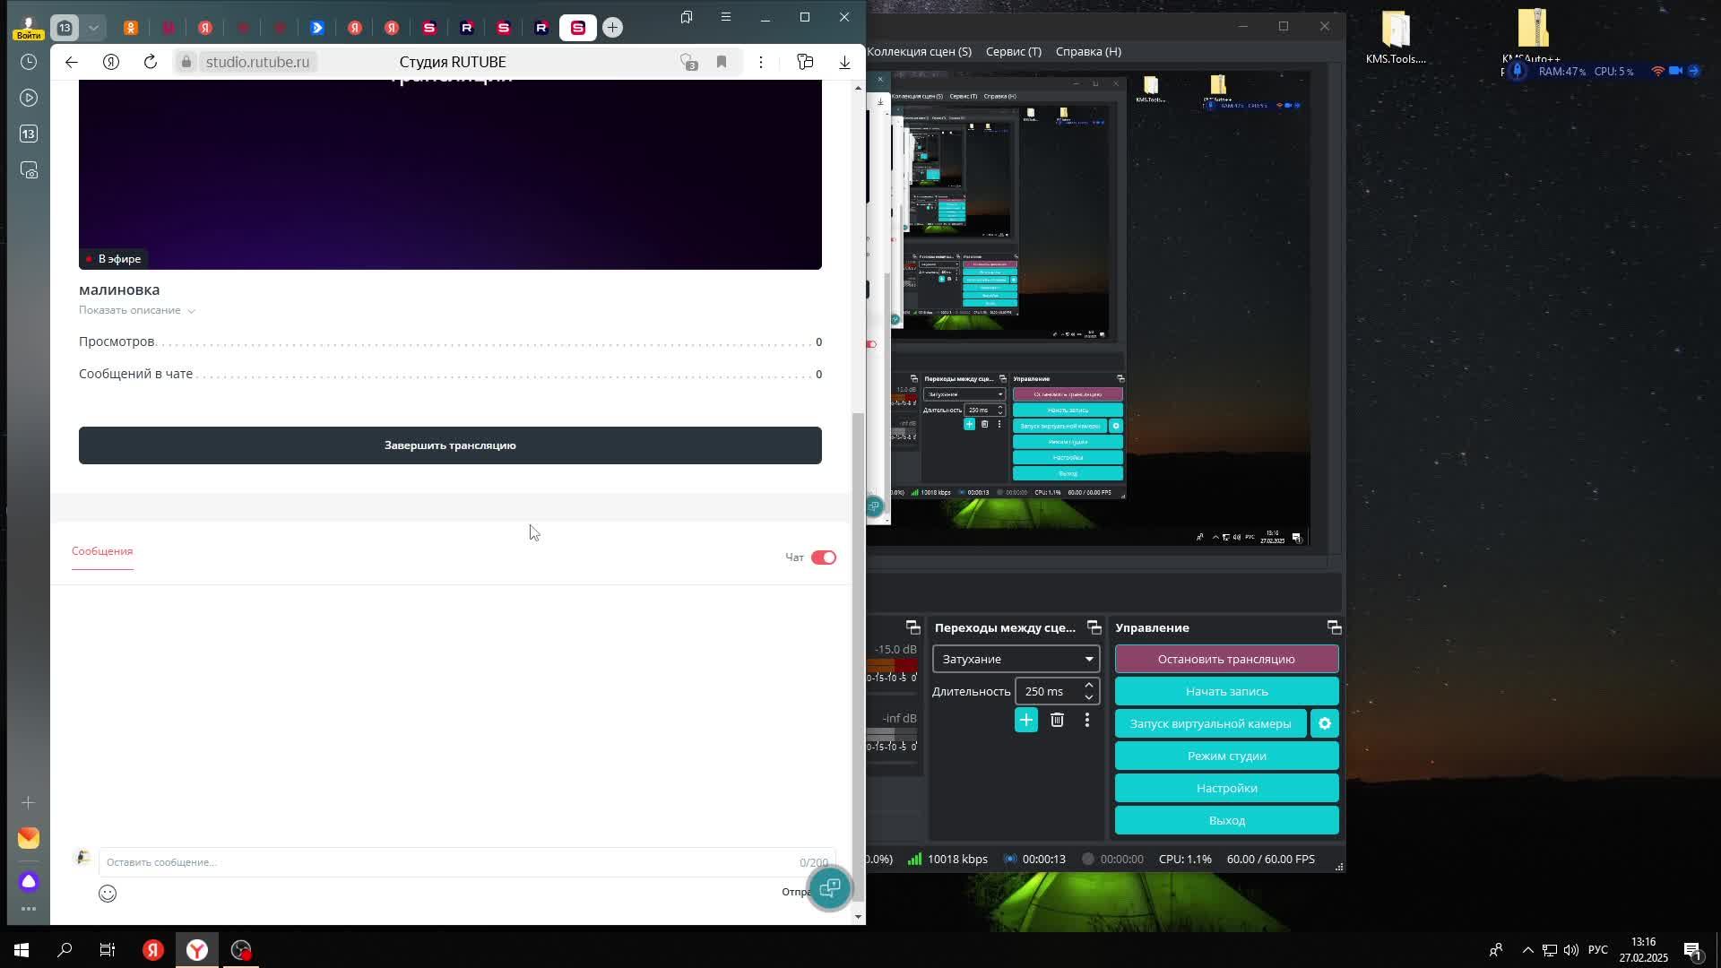
Task: Add a new scene transition with plus icon
Action: 1025,720
